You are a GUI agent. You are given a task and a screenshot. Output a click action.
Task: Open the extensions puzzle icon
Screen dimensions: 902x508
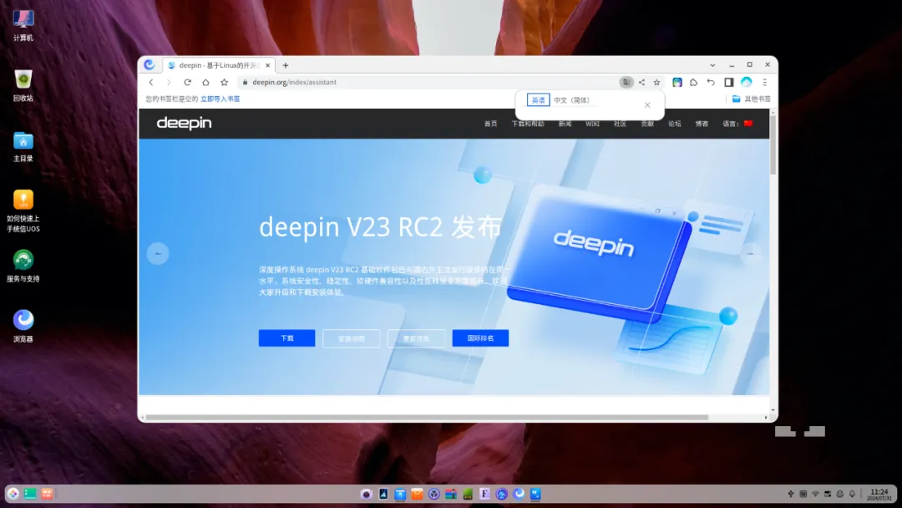pyautogui.click(x=694, y=82)
